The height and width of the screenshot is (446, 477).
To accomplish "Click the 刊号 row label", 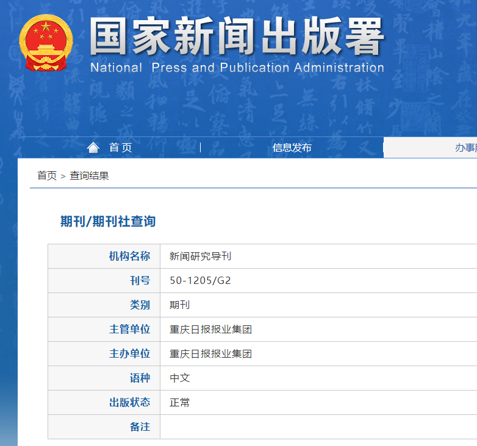I will (x=140, y=281).
